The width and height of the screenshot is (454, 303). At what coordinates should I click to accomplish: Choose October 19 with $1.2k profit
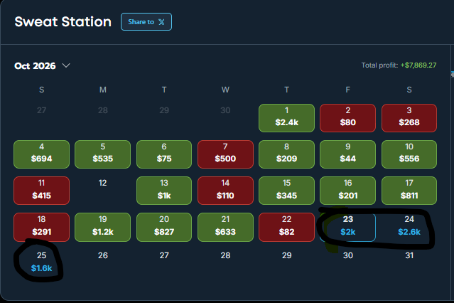click(102, 227)
